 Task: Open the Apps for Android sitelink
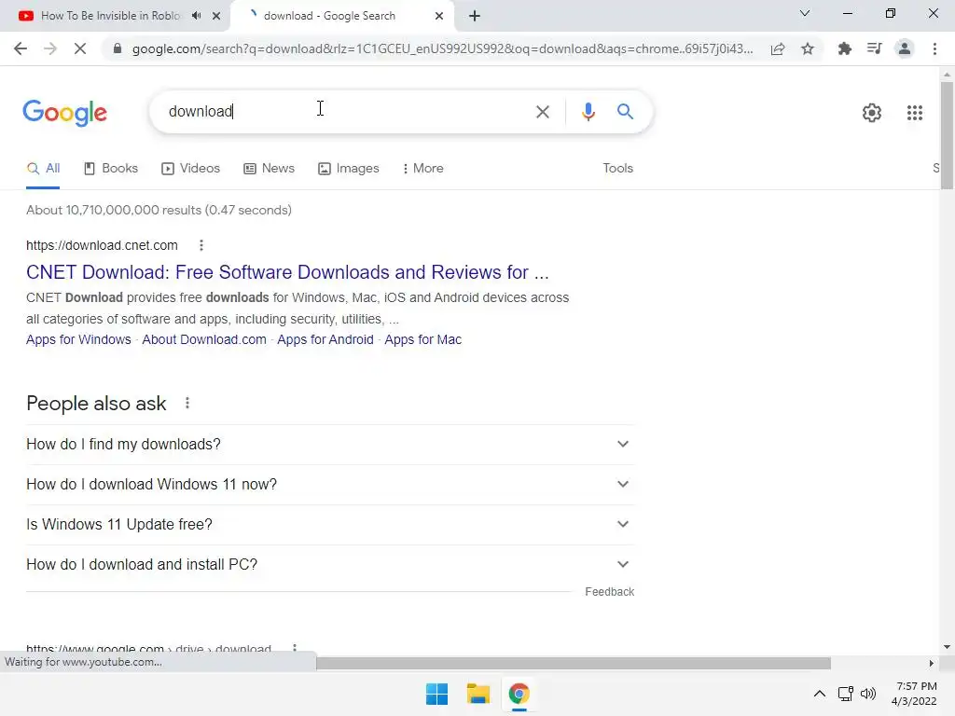(325, 339)
